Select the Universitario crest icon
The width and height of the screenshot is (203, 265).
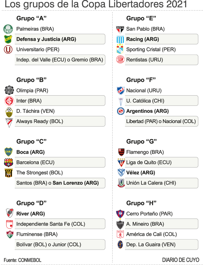tap(8, 50)
